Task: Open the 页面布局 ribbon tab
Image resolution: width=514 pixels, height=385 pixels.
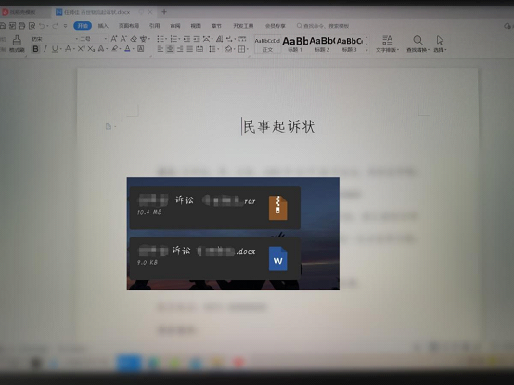Action: pyautogui.click(x=128, y=26)
